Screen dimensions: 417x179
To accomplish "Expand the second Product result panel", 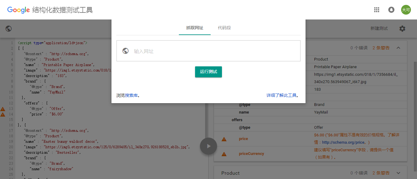I will point(398,173).
